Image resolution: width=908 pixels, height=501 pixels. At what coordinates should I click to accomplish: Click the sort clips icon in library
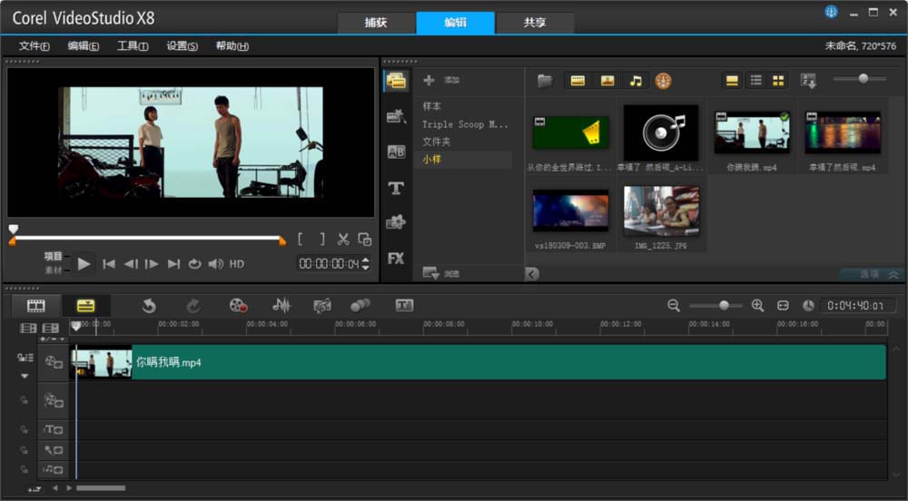pos(808,81)
